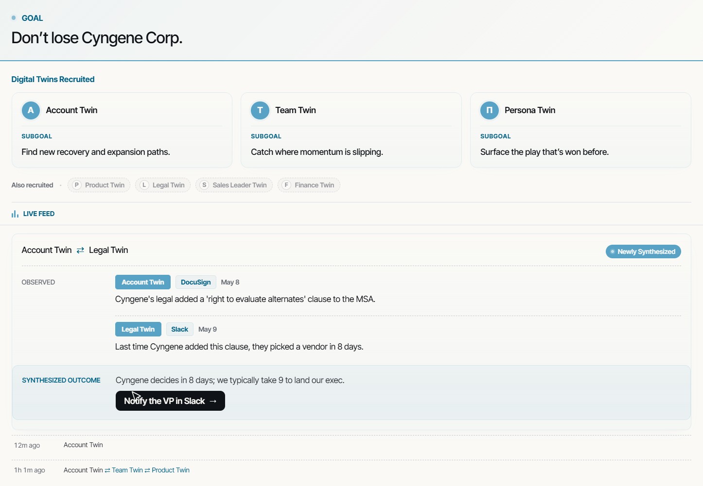Select the Product Twin chip
Viewport: 703px width, 486px height.
(99, 185)
